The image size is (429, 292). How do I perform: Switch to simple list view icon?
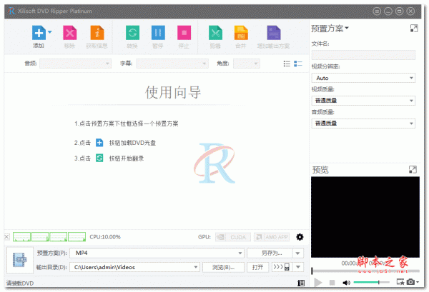tap(287, 64)
